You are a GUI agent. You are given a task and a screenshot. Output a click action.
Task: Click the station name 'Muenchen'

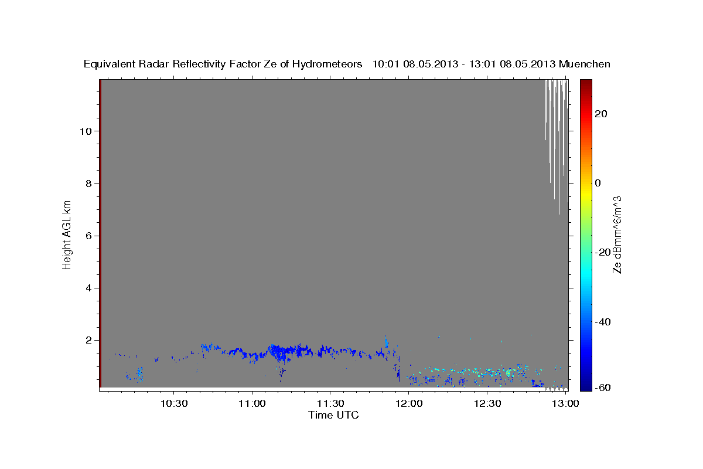click(585, 64)
